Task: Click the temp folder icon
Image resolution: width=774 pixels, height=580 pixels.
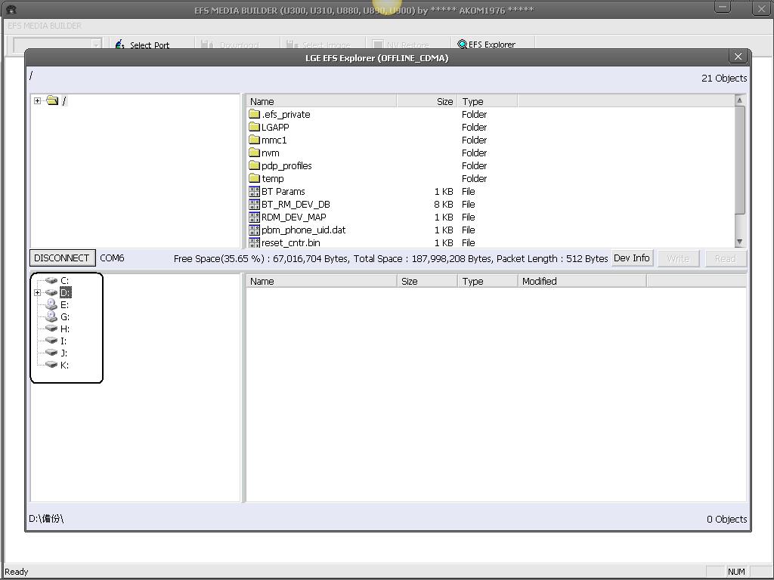Action: click(254, 178)
